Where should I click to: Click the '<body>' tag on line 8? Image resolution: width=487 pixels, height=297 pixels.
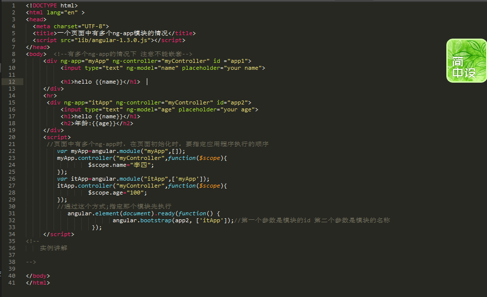pos(36,54)
